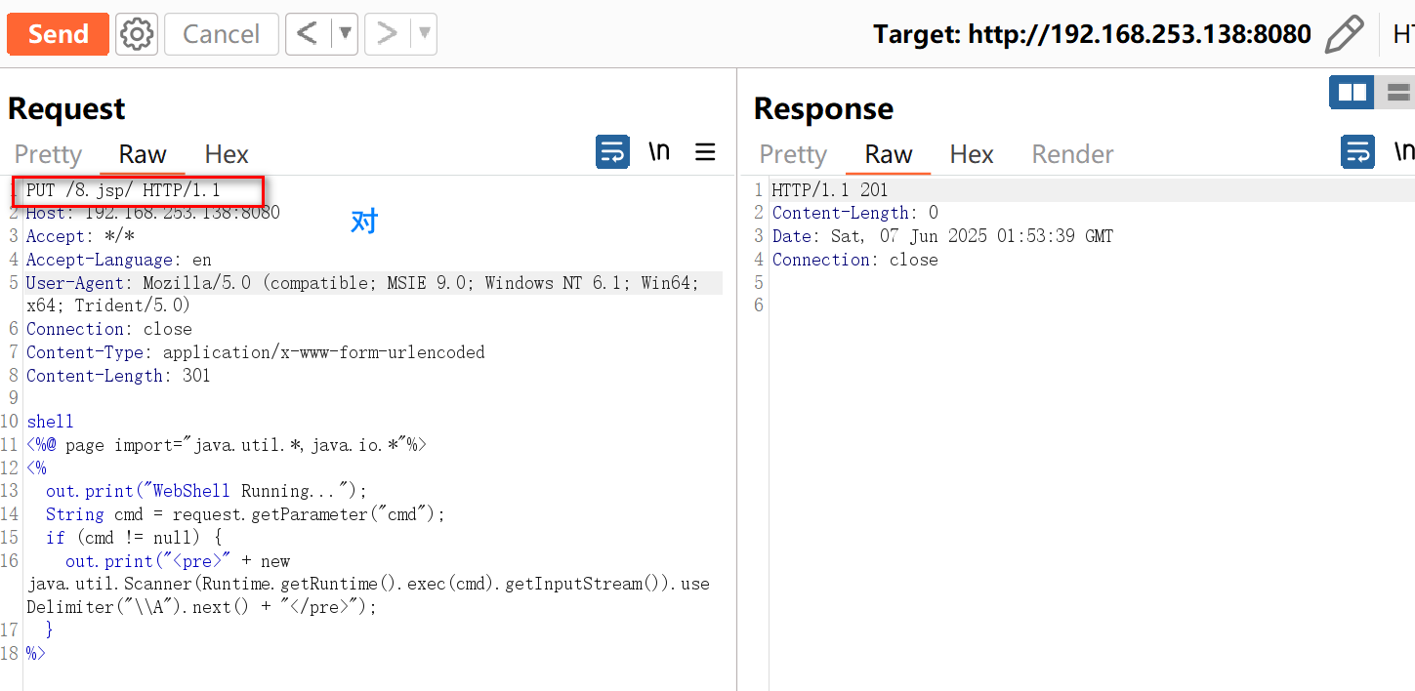
Task: Toggle non-printable \n characters in Response
Action: (1404, 152)
